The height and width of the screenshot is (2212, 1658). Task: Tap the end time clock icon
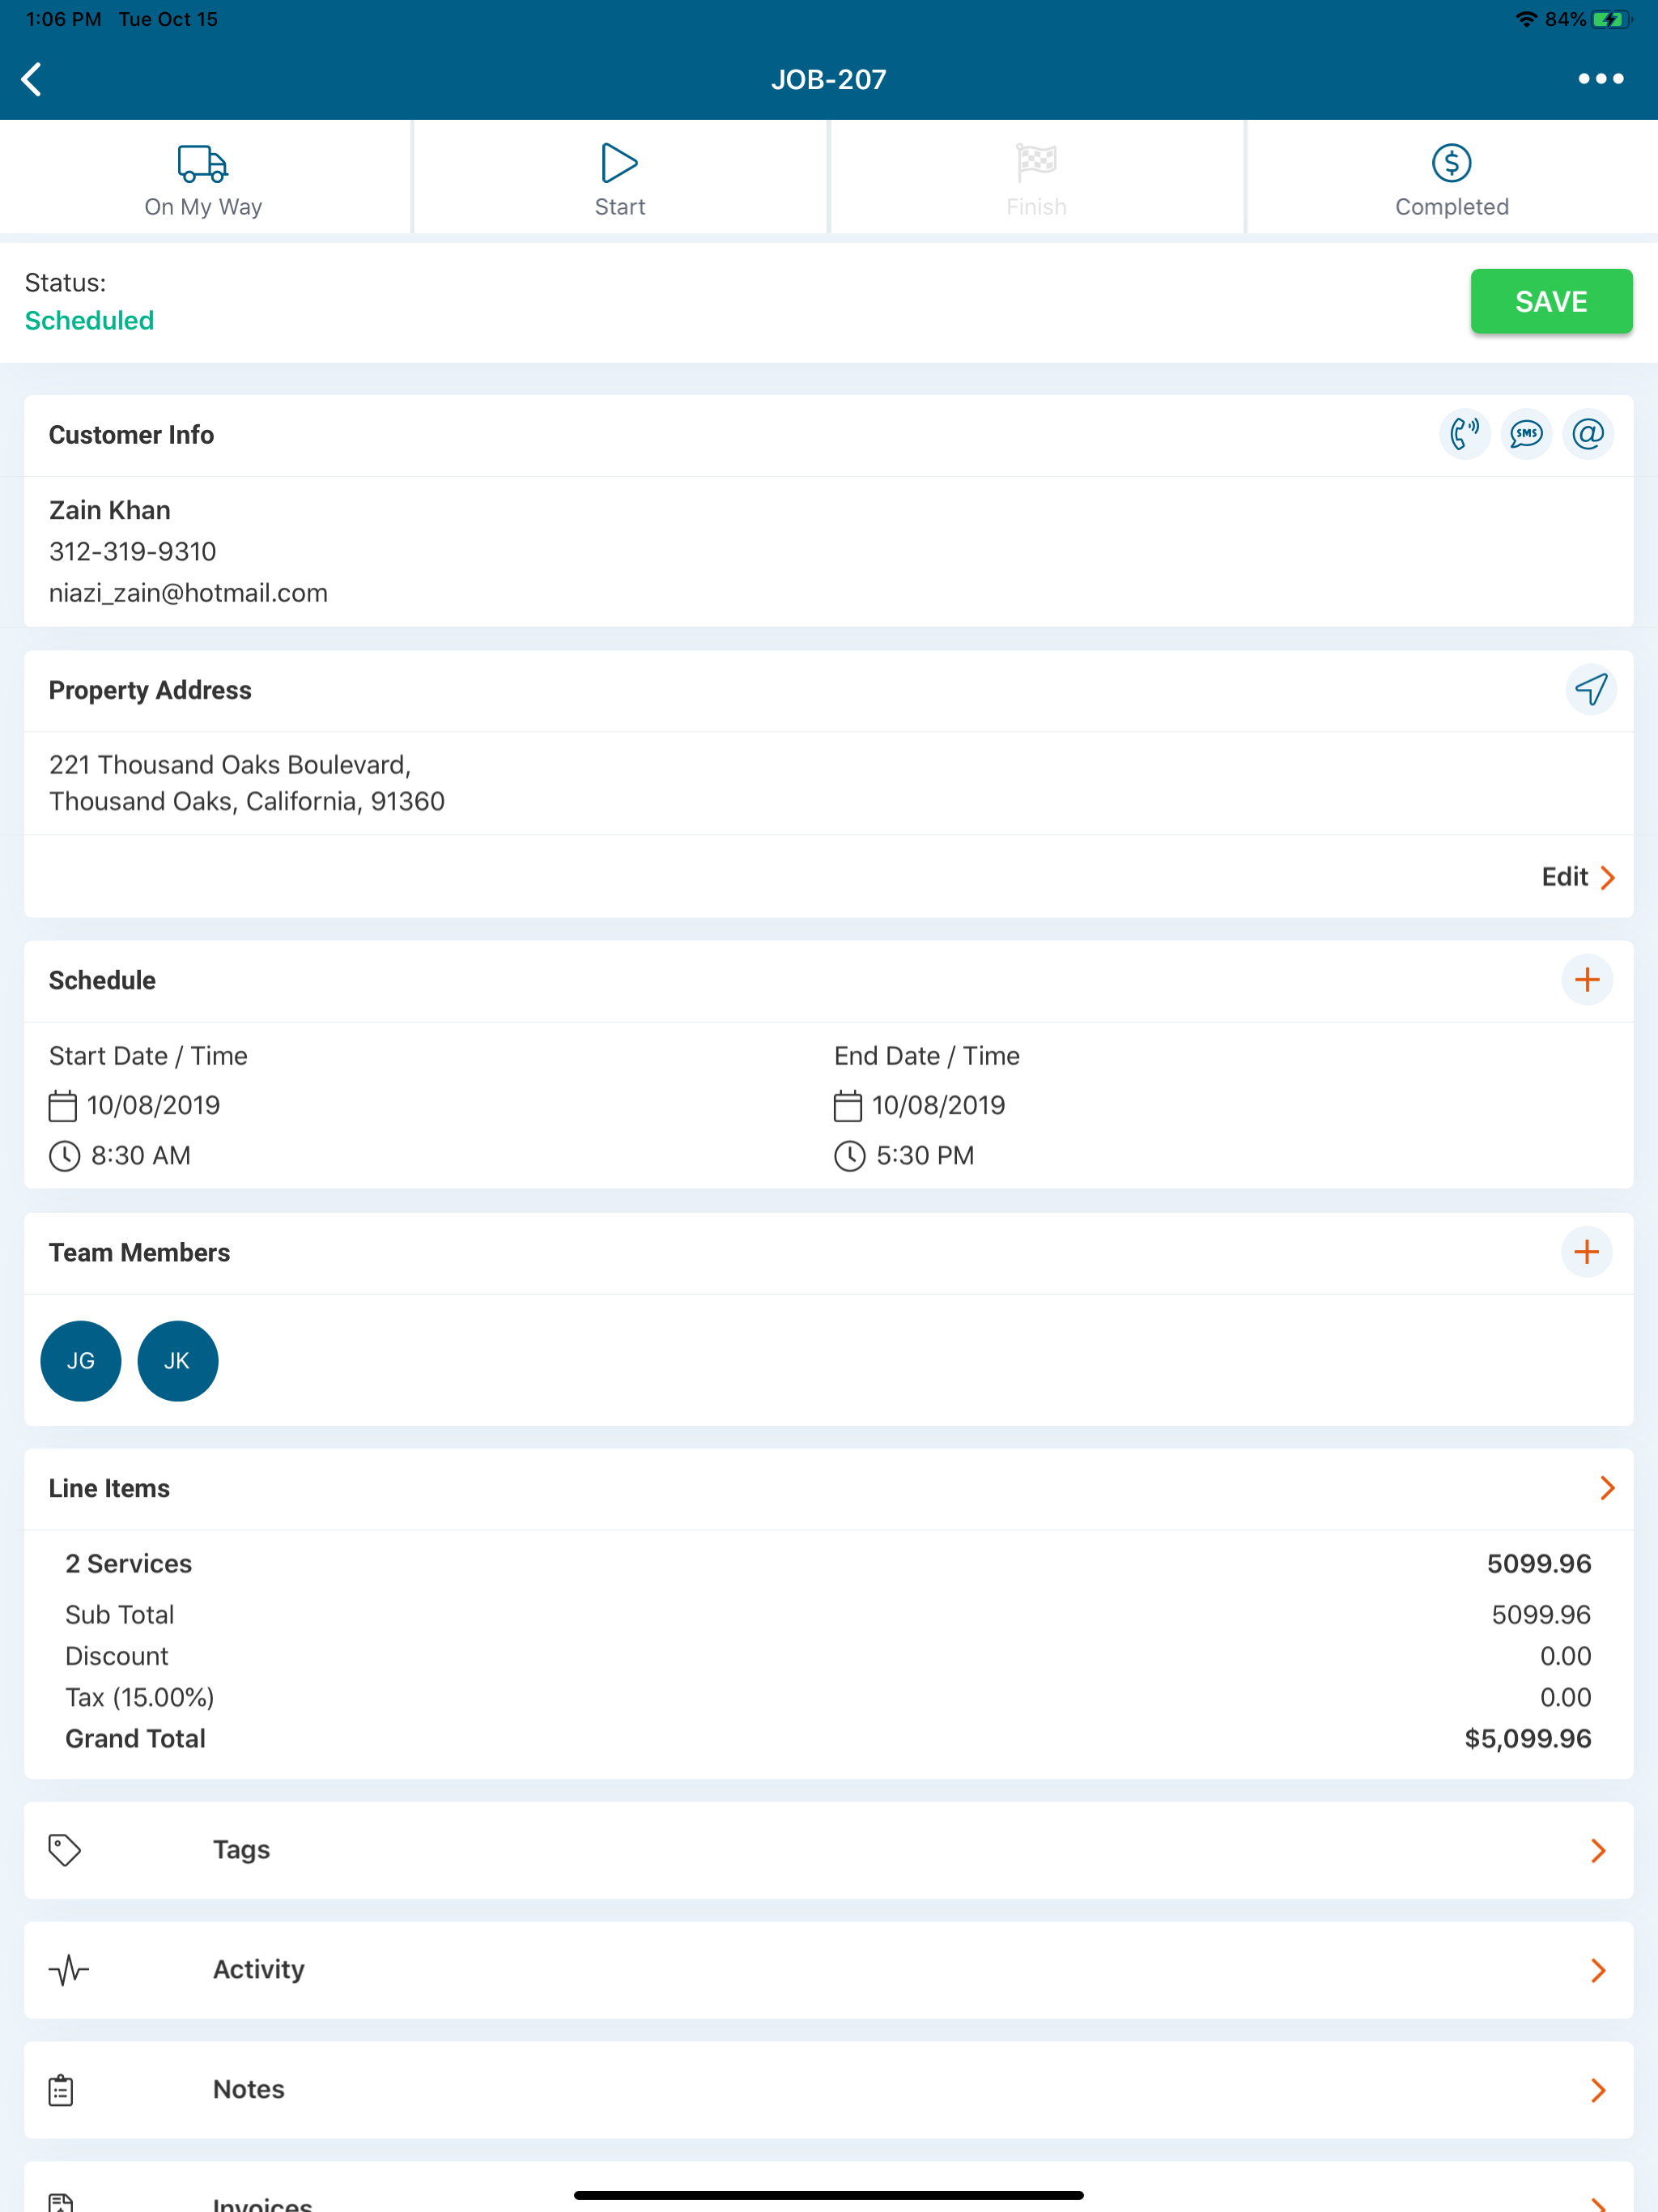pos(849,1156)
